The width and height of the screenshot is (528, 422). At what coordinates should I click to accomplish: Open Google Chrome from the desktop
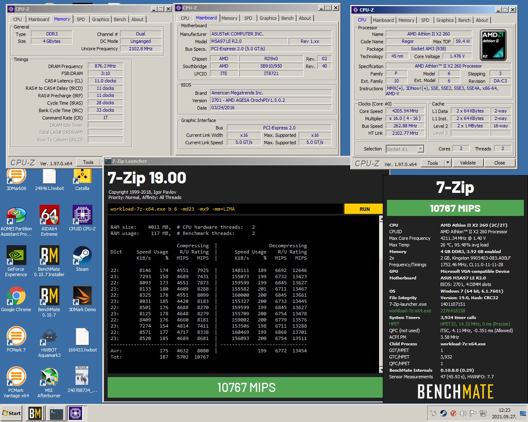coord(16,299)
